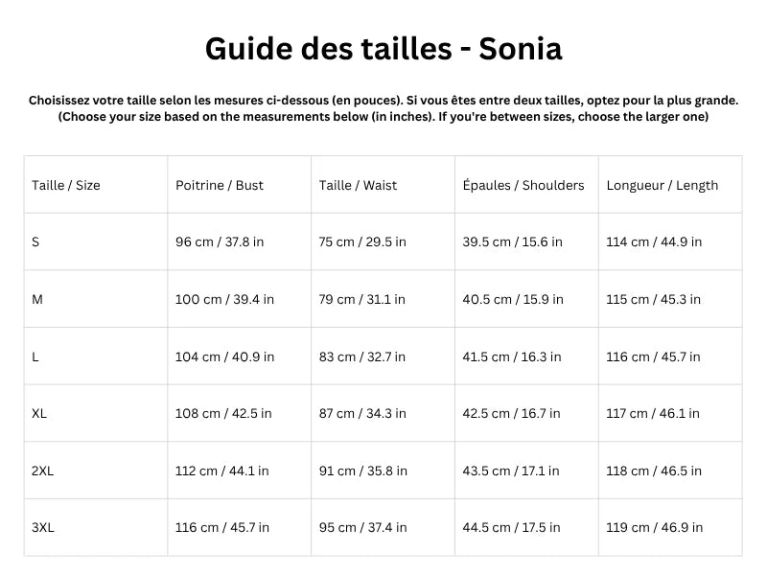The height and width of the screenshot is (575, 767).
Task: Click the 'Guide des tailles - Sonia' title
Action: 383,49
